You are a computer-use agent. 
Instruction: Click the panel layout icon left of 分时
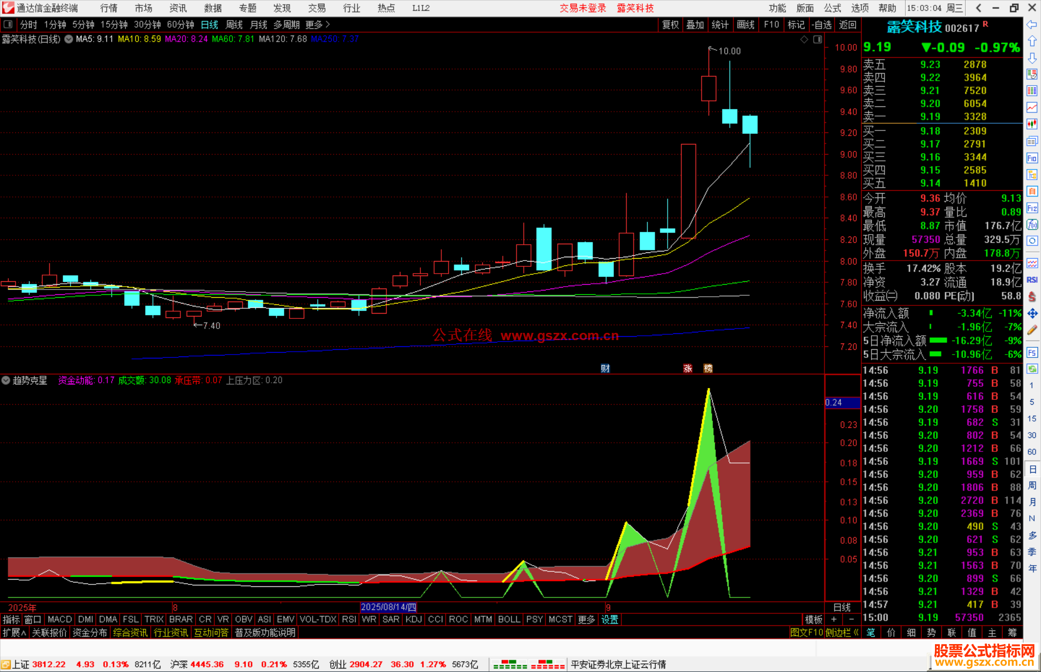pyautogui.click(x=8, y=24)
